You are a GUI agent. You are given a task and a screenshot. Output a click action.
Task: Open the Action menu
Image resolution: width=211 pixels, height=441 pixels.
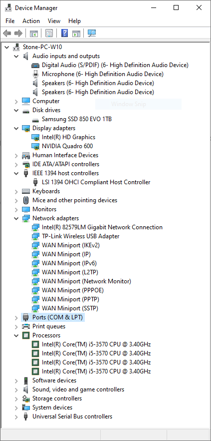click(31, 21)
